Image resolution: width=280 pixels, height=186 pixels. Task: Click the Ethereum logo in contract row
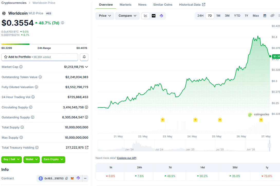pyautogui.click(x=41, y=178)
